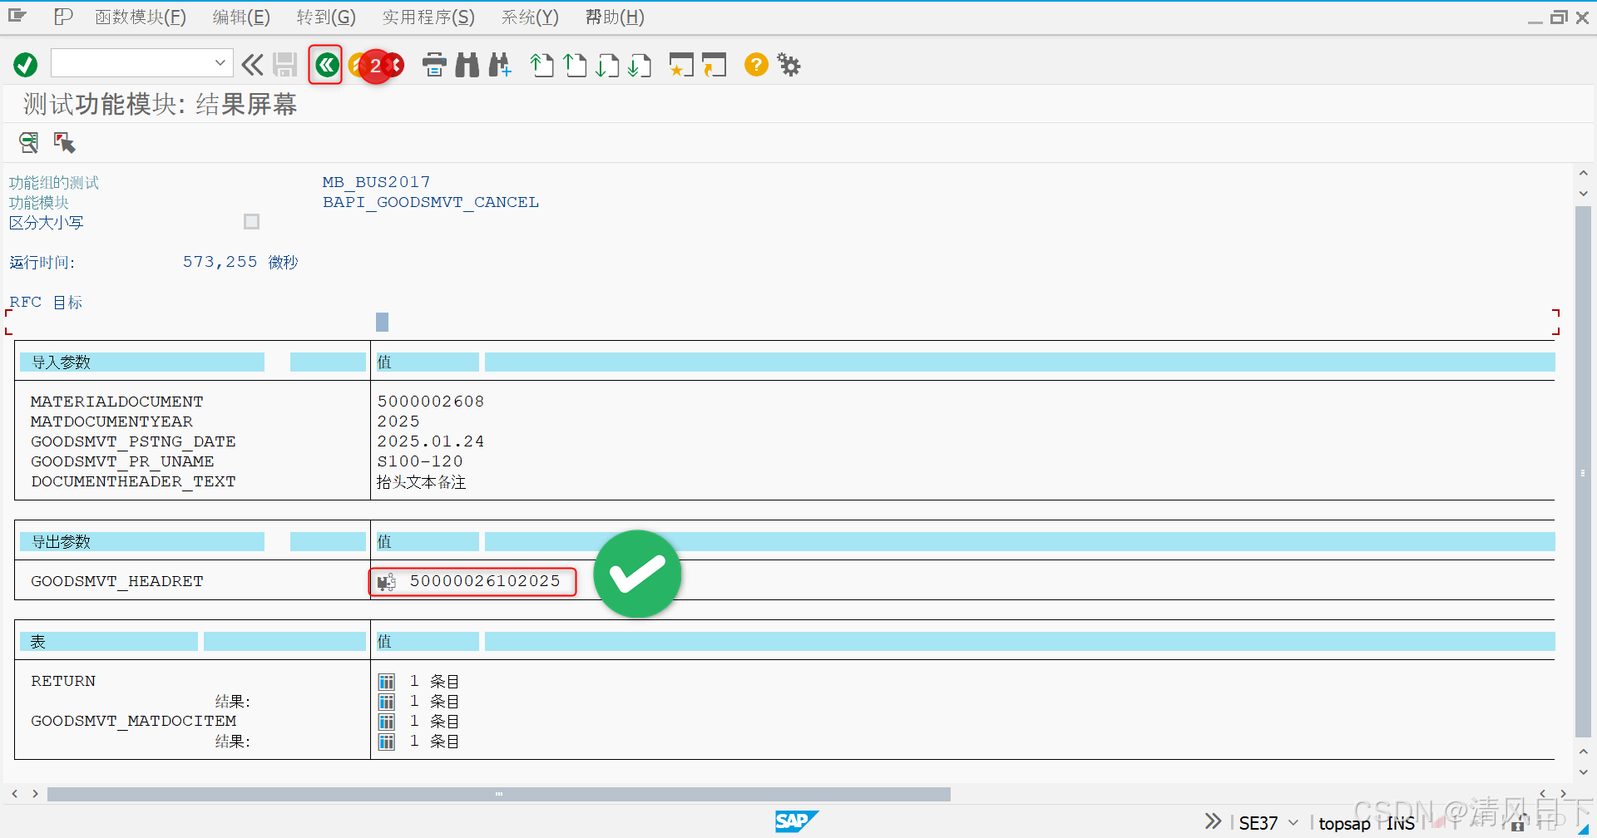The height and width of the screenshot is (838, 1597).
Task: Open the 系统(Y) menu
Action: click(x=529, y=17)
